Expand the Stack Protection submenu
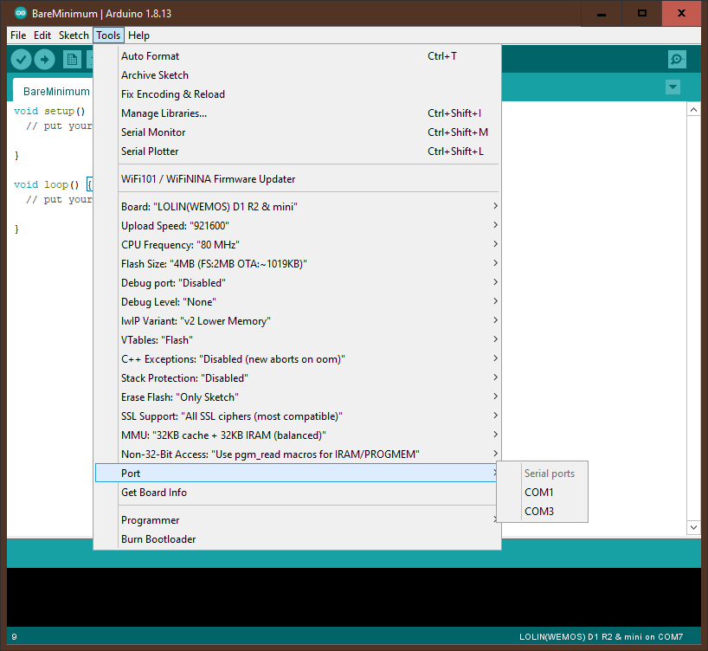Screen dimensions: 708x651 pyautogui.click(x=297, y=377)
